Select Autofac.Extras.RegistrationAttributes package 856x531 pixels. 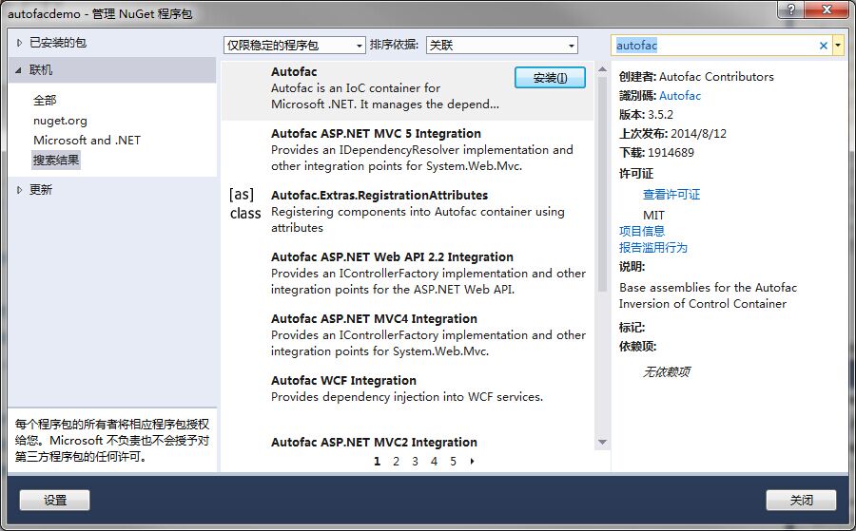coord(407,212)
